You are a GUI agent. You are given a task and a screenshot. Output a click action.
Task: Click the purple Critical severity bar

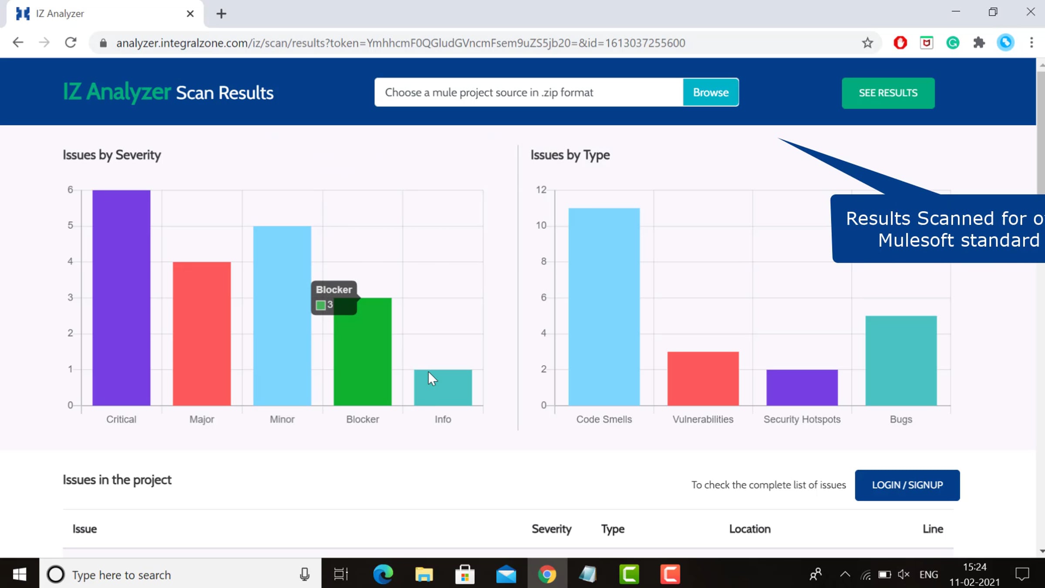pyautogui.click(x=121, y=297)
